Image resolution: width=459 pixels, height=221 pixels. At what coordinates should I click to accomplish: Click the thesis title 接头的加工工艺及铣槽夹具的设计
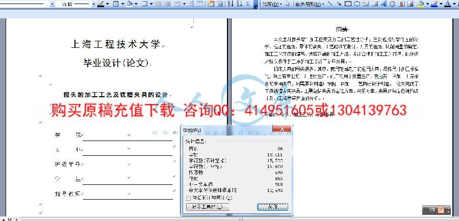coord(116,95)
